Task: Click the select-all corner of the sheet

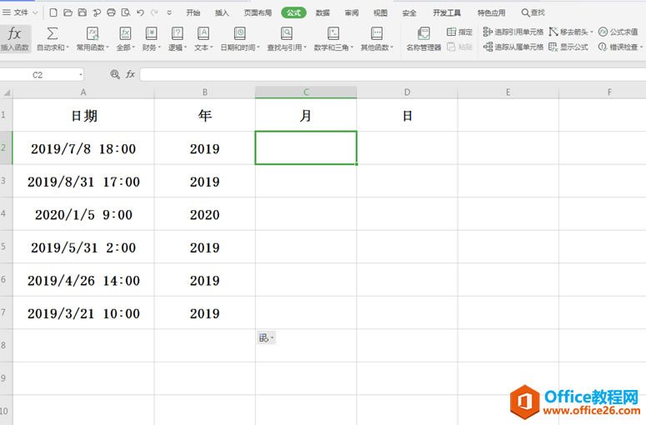Action: tap(7, 92)
